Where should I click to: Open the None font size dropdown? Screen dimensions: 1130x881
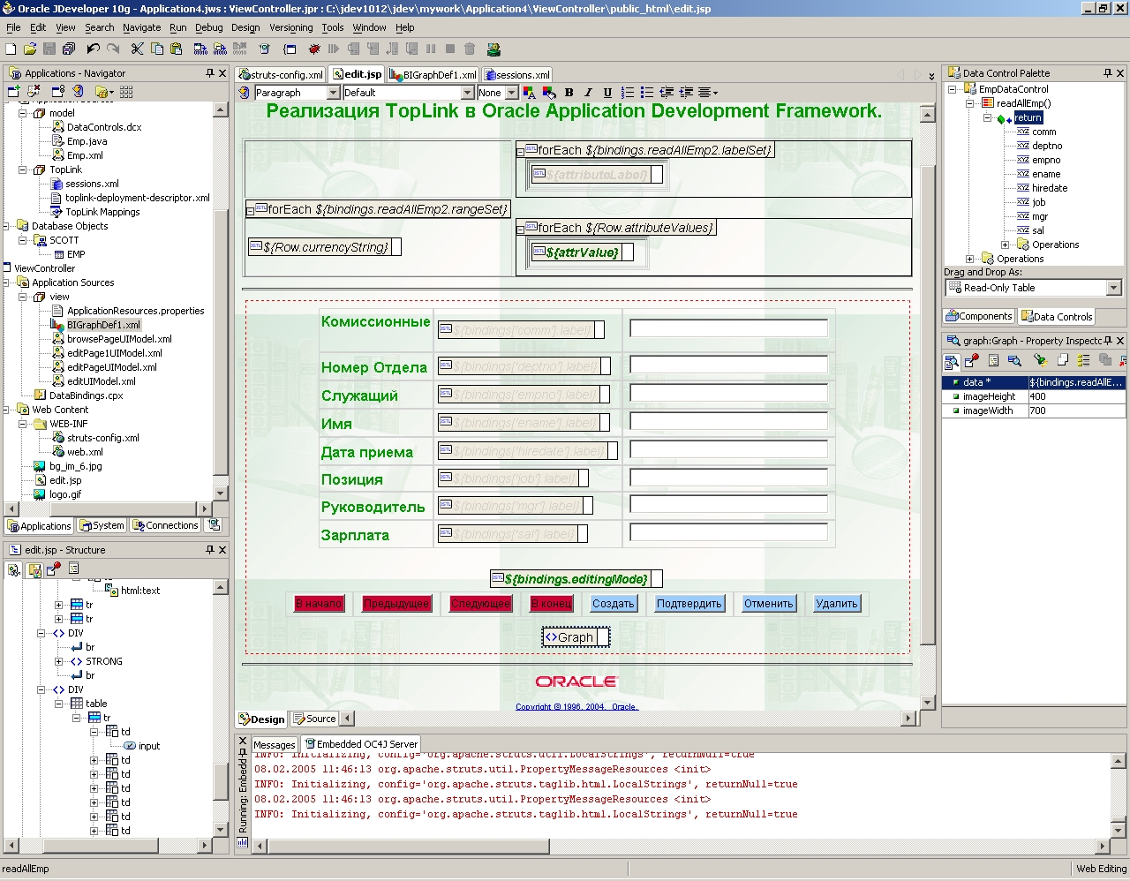click(x=511, y=93)
